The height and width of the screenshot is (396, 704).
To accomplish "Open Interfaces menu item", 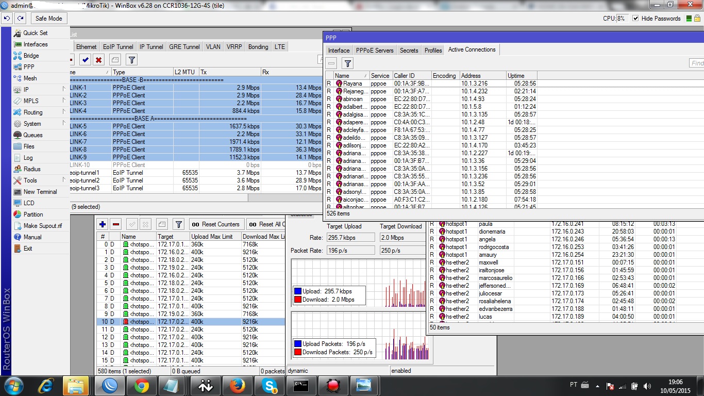I will click(x=35, y=44).
